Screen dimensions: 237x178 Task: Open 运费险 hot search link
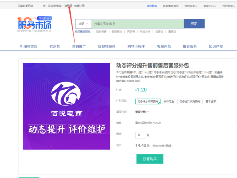(159, 31)
